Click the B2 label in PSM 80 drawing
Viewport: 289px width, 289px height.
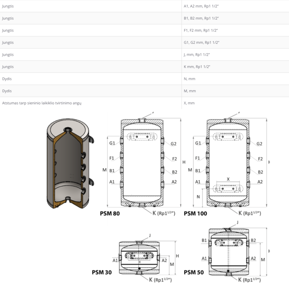[x=174, y=172]
